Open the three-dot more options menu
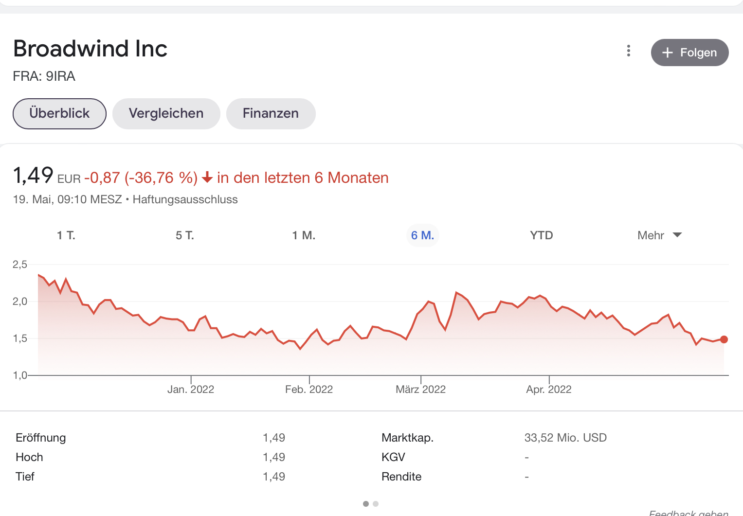Image resolution: width=743 pixels, height=516 pixels. coord(628,51)
